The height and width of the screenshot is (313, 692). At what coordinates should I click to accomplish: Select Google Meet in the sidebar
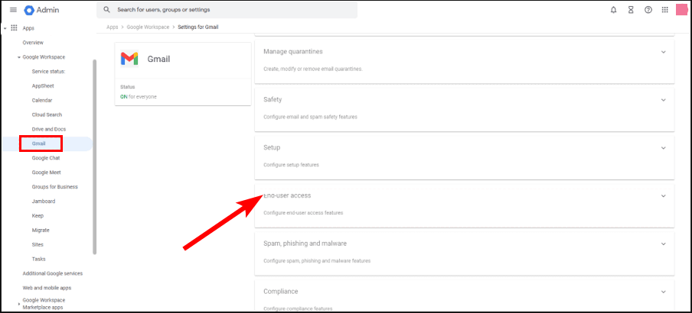[47, 173]
